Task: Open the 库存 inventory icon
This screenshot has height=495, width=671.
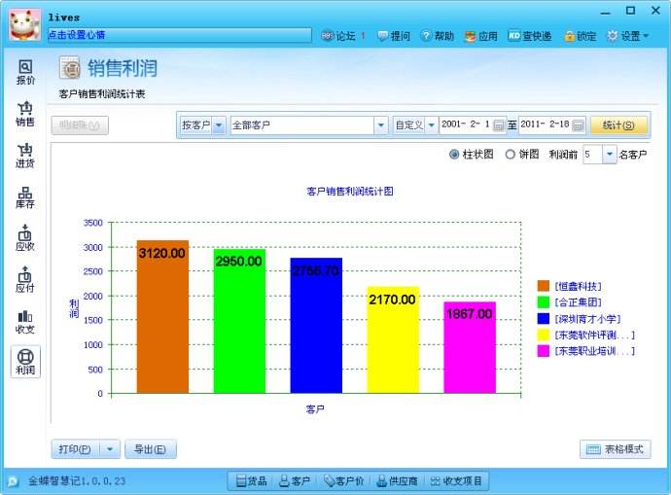Action: [x=25, y=197]
